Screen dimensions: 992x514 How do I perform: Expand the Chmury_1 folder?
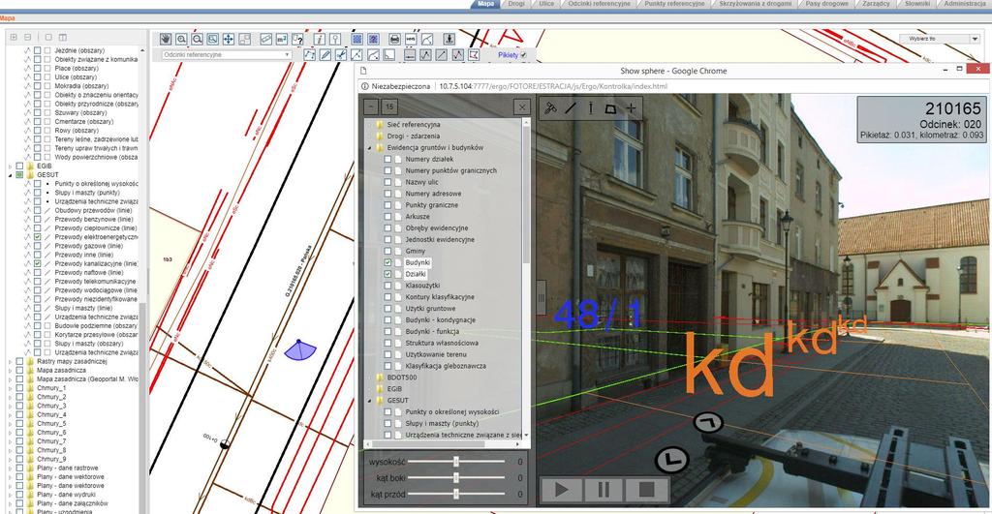[x=10, y=388]
